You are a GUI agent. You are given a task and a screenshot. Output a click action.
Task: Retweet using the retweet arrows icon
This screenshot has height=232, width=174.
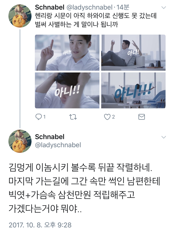73,117
